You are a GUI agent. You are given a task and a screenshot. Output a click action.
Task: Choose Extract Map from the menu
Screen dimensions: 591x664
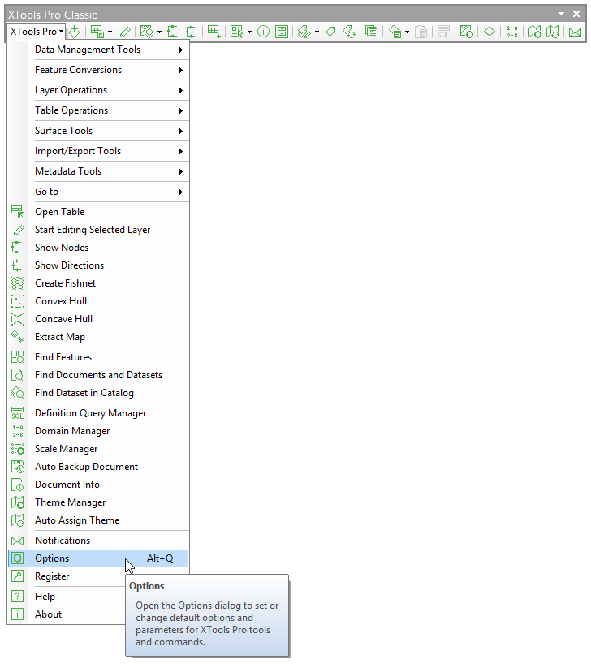click(98, 337)
